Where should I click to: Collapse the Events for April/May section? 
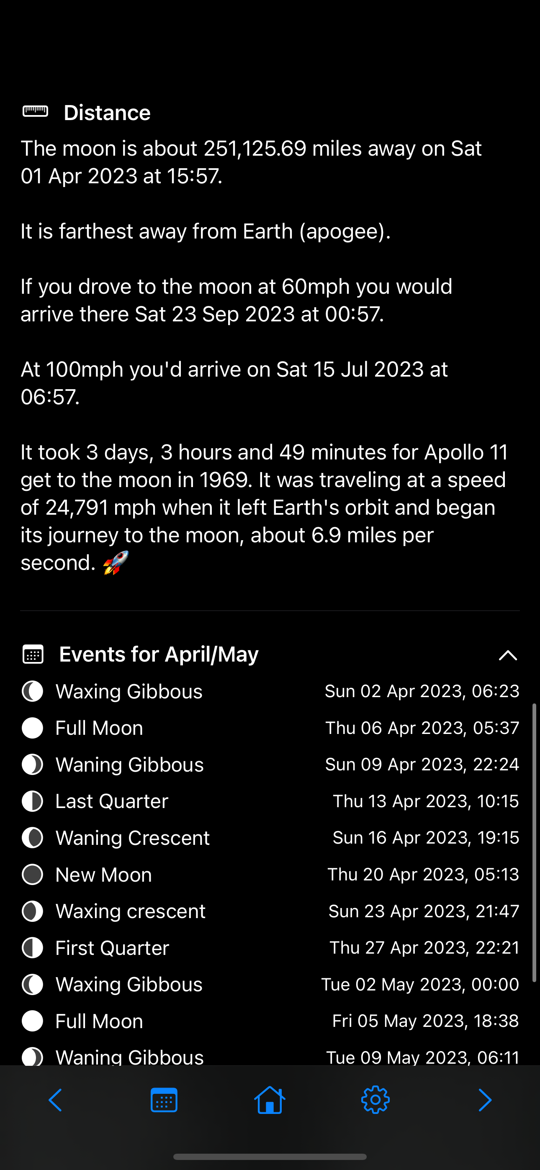[508, 655]
